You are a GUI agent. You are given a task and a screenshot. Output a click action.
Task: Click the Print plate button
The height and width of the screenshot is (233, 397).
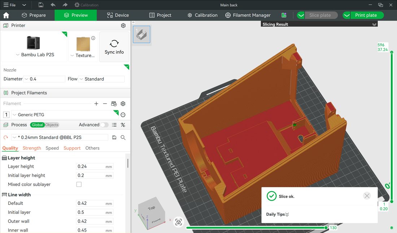tap(366, 15)
